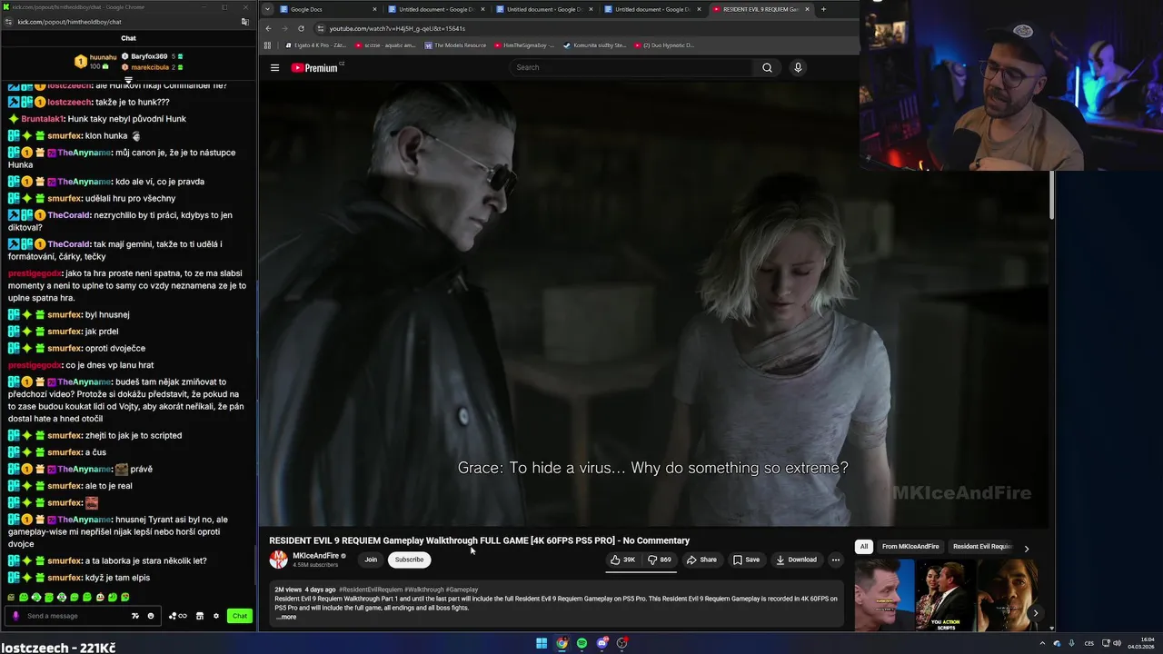Join the MKIceAndFire channel membership
1163x654 pixels.
(x=371, y=560)
